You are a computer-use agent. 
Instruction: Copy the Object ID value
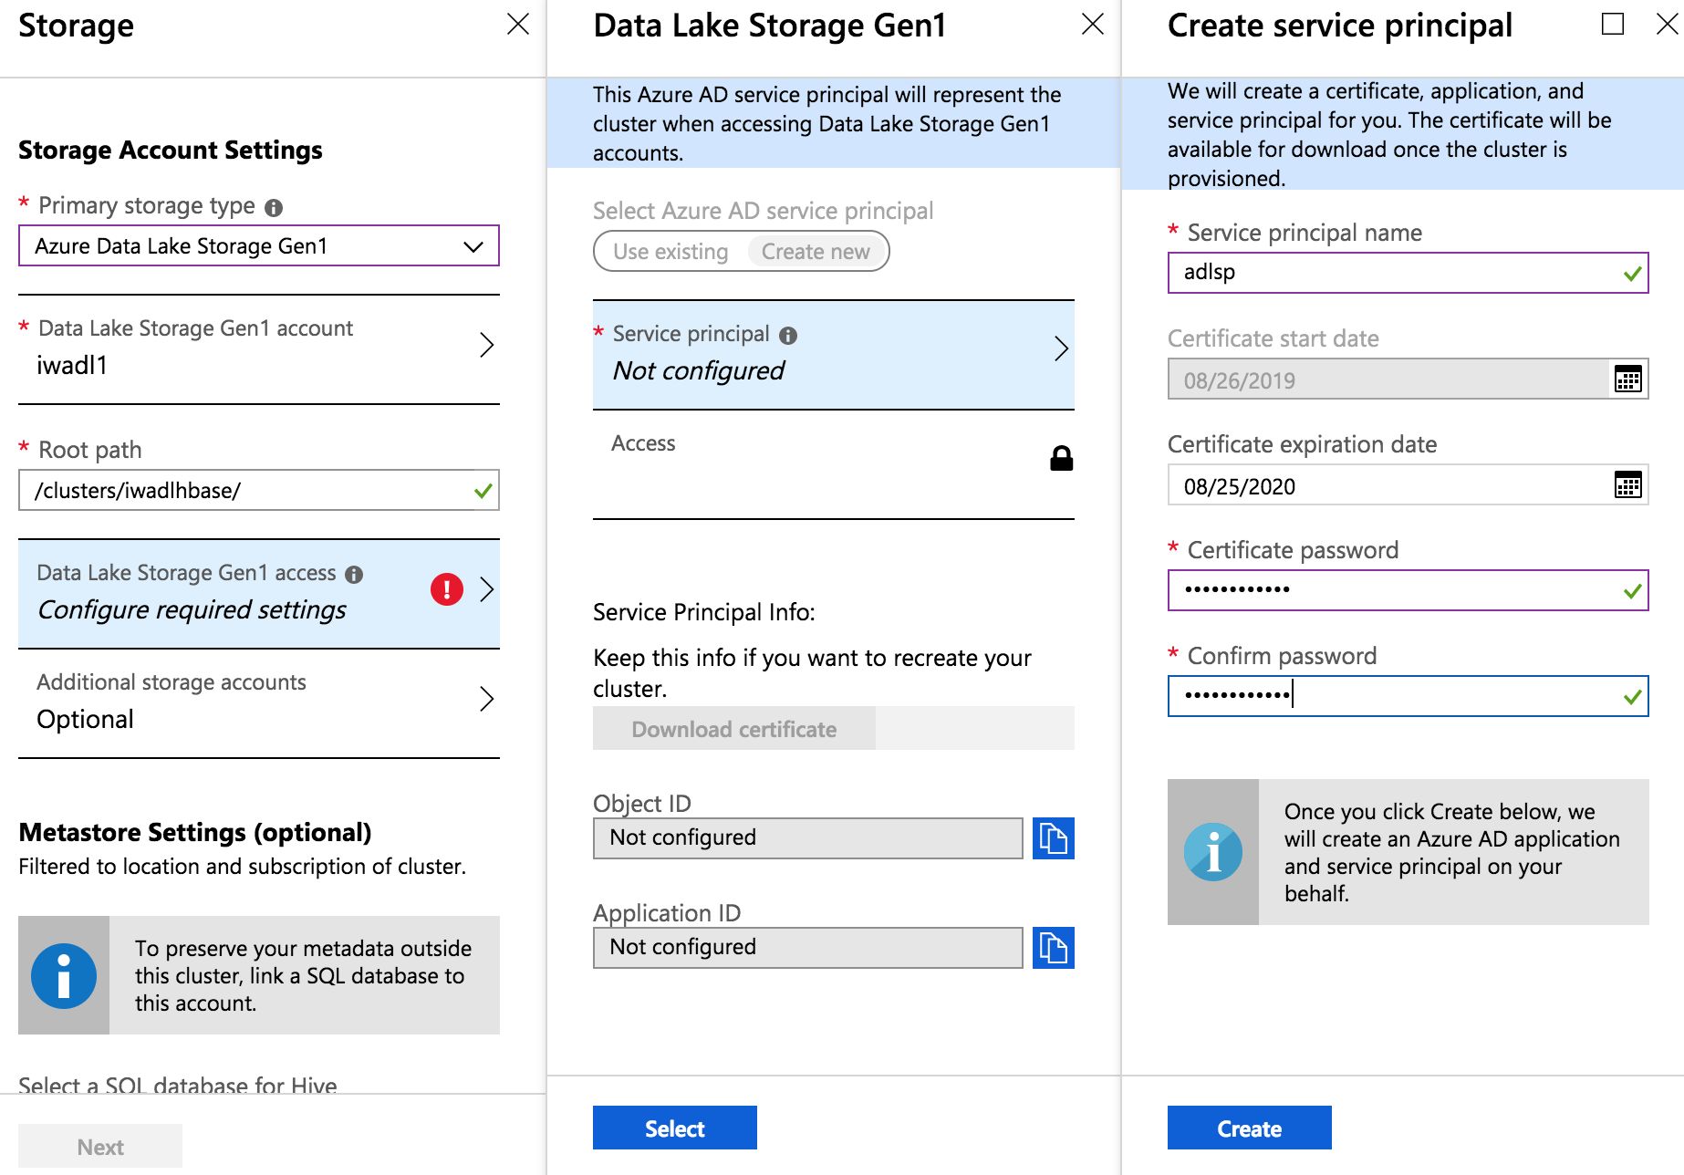[x=1054, y=838]
